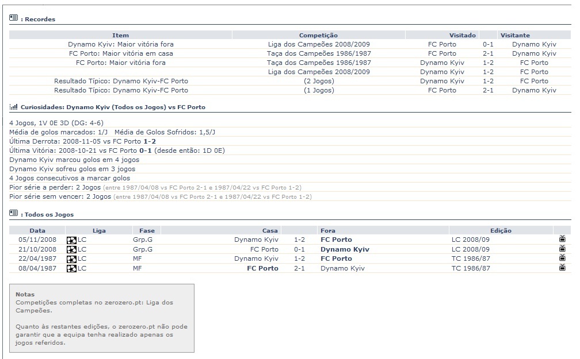
Task: Click 'Dynamo Kyiv: Maior vitória fora' record
Action: (121, 44)
